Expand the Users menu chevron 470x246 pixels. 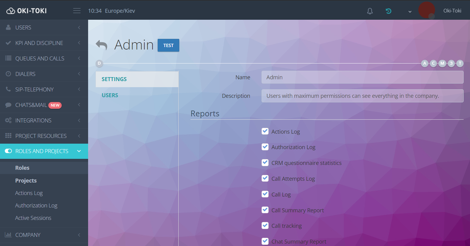79,27
